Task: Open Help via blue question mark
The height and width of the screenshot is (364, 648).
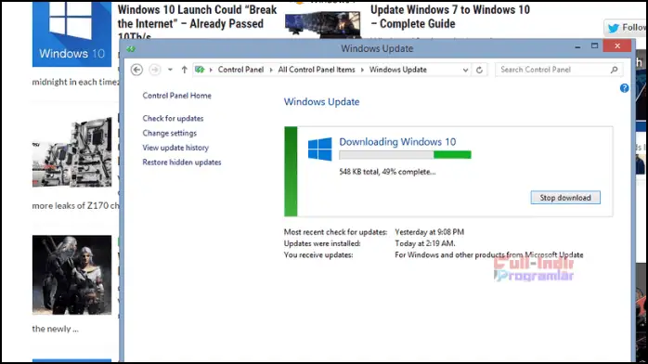Action: tap(624, 88)
